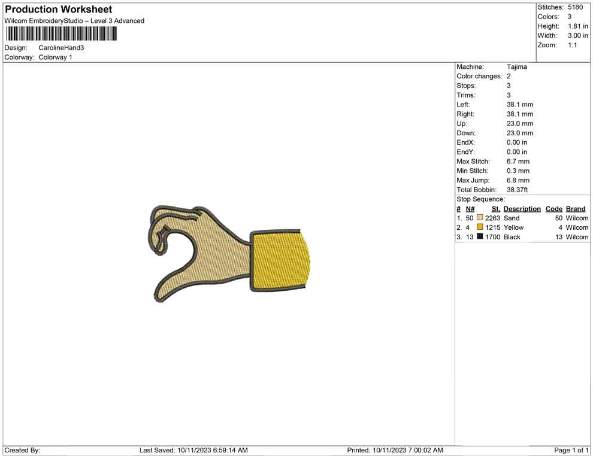Screen dimensions: 593x456
Task: Click the design name 'CarolineHand3'
Action: pos(61,48)
